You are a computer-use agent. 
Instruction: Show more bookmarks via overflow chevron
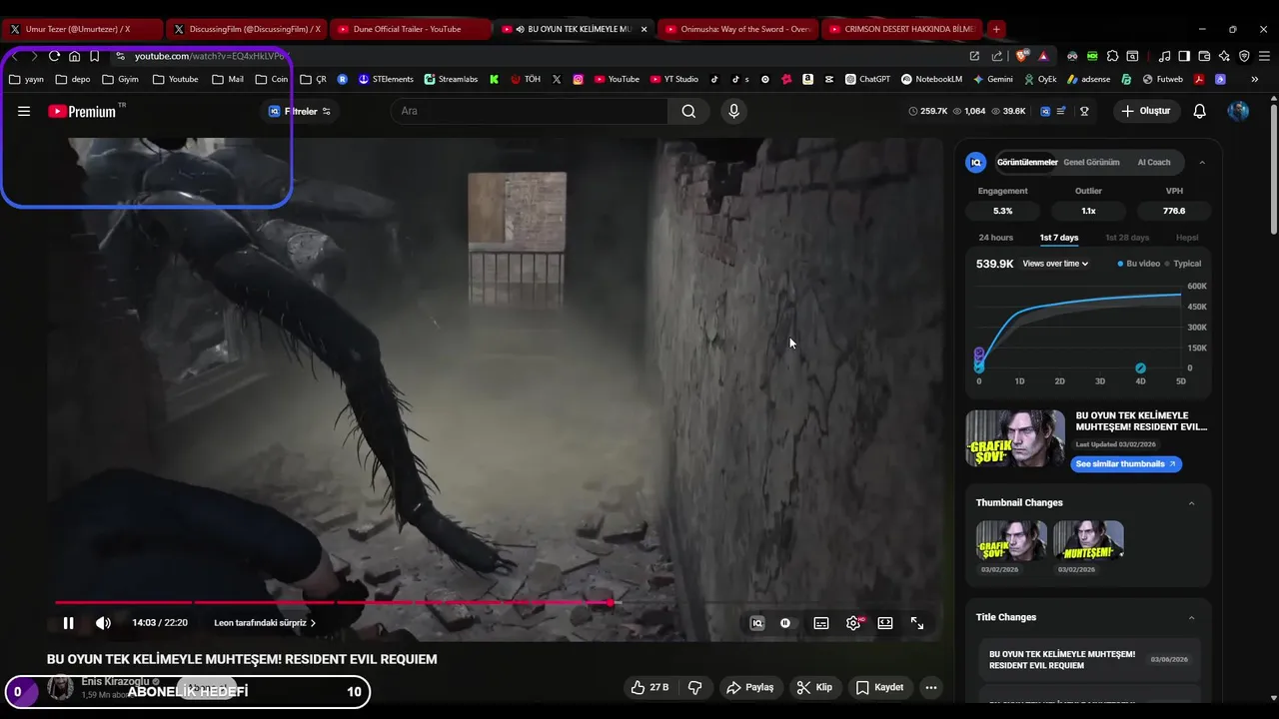(x=1255, y=79)
